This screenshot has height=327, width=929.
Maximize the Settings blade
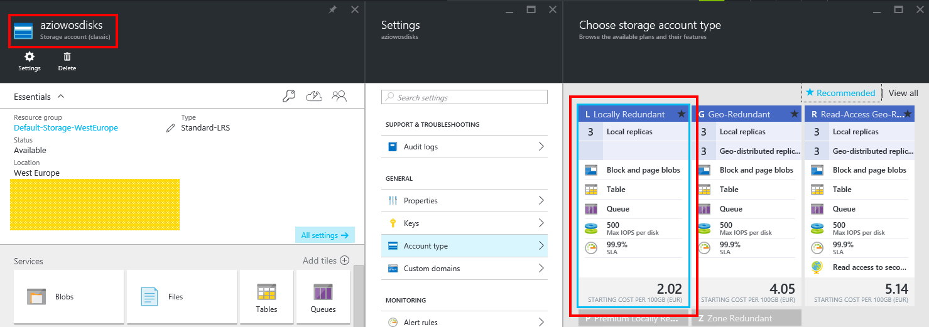(531, 9)
